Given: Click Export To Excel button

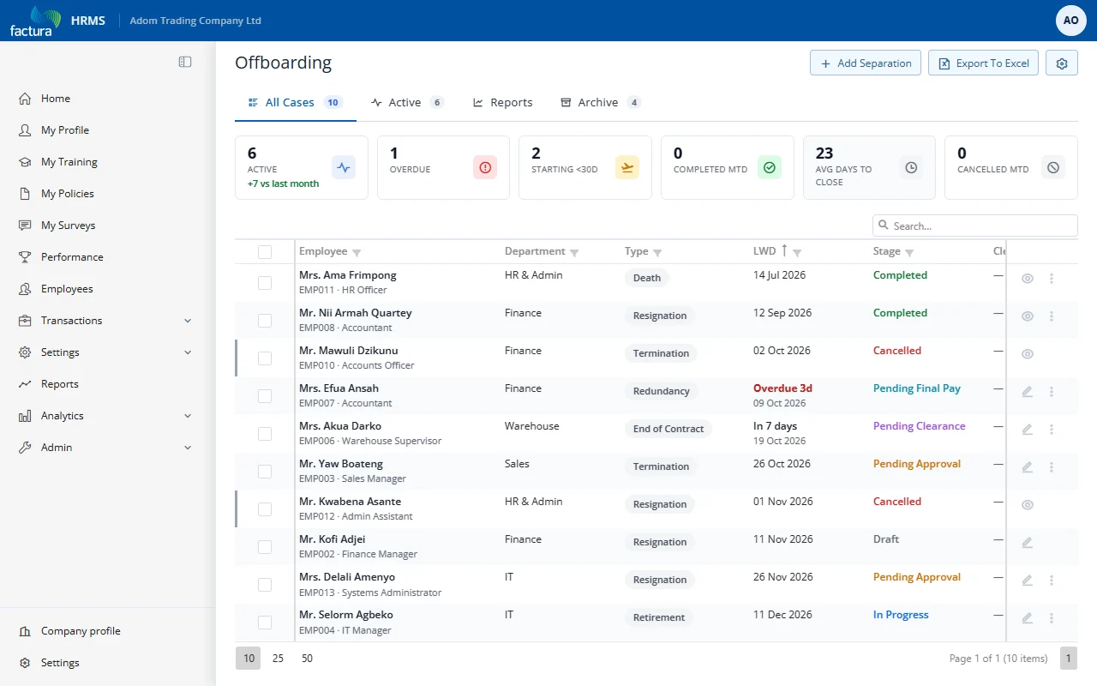Looking at the screenshot, I should tap(984, 63).
